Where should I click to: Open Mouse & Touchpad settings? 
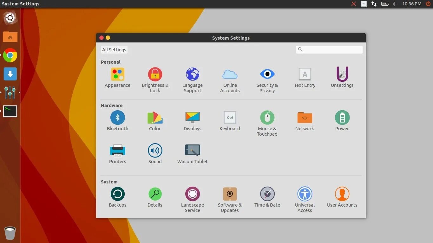click(267, 119)
